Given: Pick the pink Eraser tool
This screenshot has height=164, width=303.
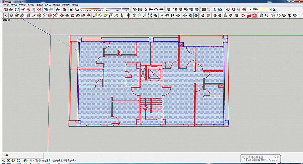Looking at the screenshot, I should coord(22,16).
